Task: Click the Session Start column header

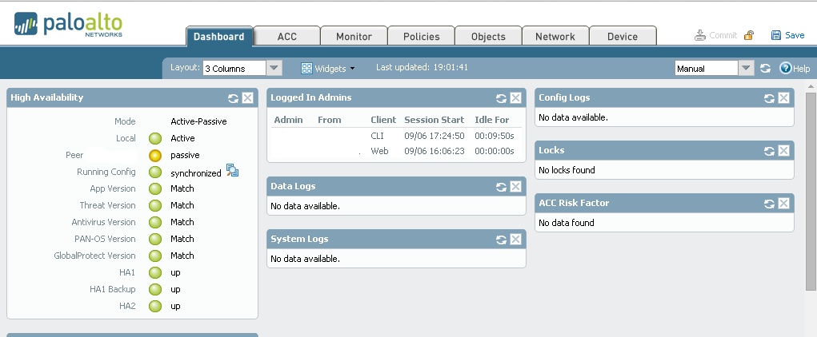Action: 434,120
